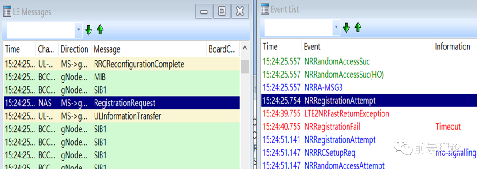Click the L3 Messages vertical scrollbar thumb
Screen dimensions: 477x169
coord(245,67)
